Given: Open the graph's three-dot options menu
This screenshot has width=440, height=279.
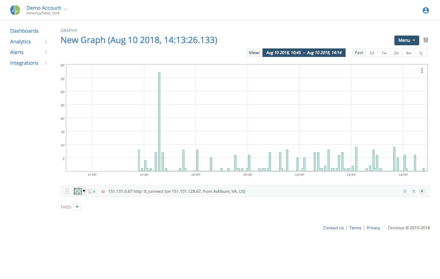Looking at the screenshot, I should coord(422,70).
